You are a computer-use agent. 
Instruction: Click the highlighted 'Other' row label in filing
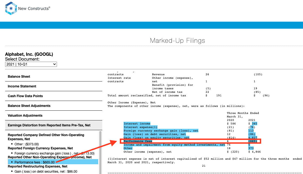tap(128, 148)
